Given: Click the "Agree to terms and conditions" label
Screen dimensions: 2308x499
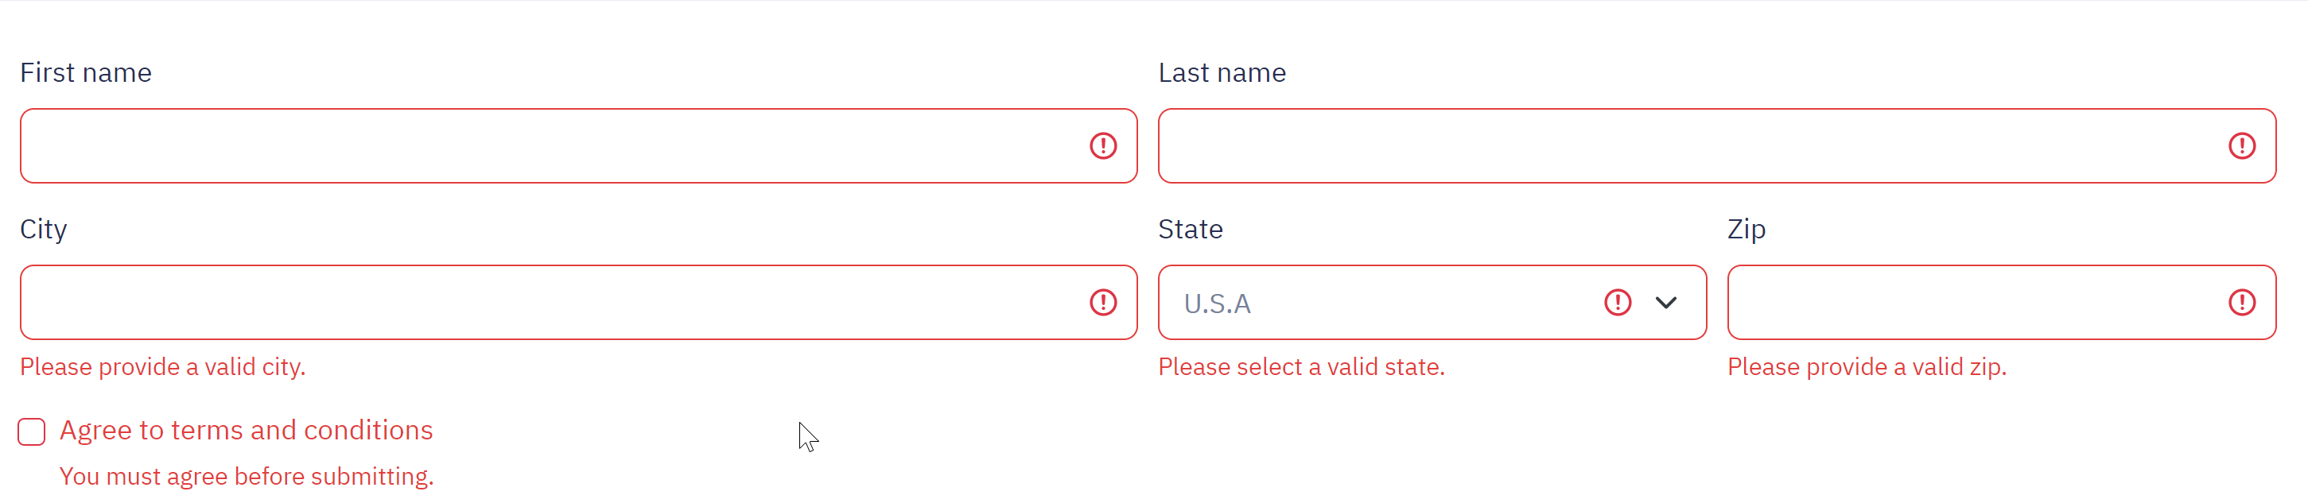Looking at the screenshot, I should (x=247, y=431).
